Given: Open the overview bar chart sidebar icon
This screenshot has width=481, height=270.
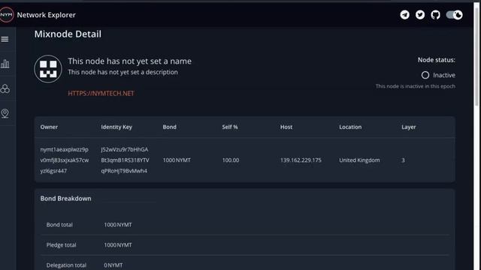Looking at the screenshot, I should pos(5,64).
